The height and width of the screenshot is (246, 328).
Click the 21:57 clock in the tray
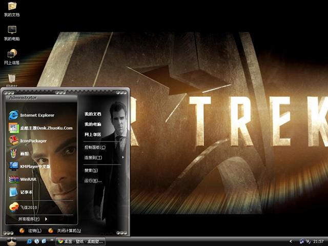pos(318,241)
